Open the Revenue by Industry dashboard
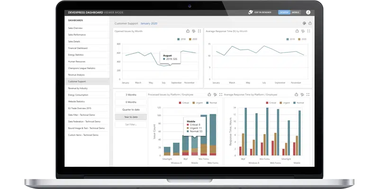The image size is (379, 189). tap(87, 88)
